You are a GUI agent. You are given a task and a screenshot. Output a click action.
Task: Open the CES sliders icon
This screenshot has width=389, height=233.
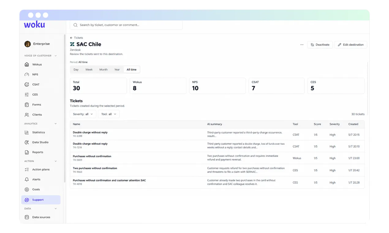click(x=27, y=94)
